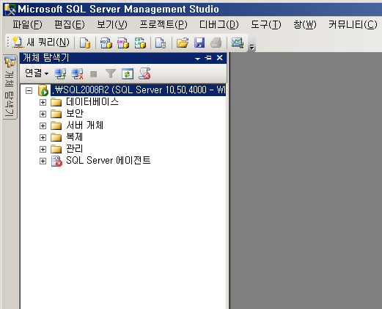The width and height of the screenshot is (382, 309).
Task: Open toolbar options overflow arrow
Action: [251, 47]
